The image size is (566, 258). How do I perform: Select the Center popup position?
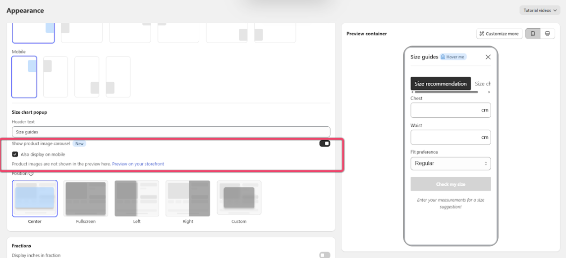point(35,199)
